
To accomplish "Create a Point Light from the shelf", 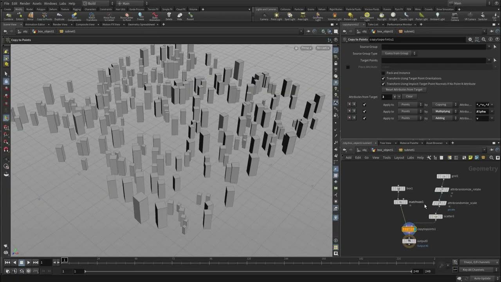I will point(276,16).
